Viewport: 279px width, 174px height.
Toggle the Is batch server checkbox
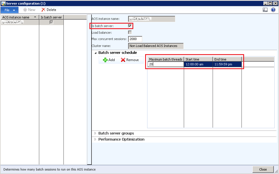(130, 26)
